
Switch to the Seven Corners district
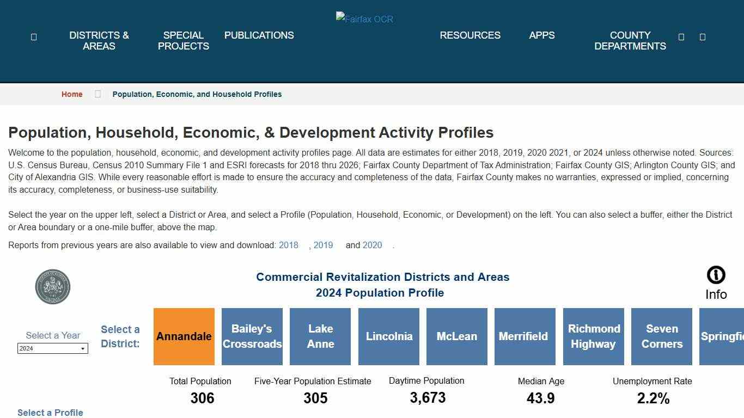[x=661, y=336]
